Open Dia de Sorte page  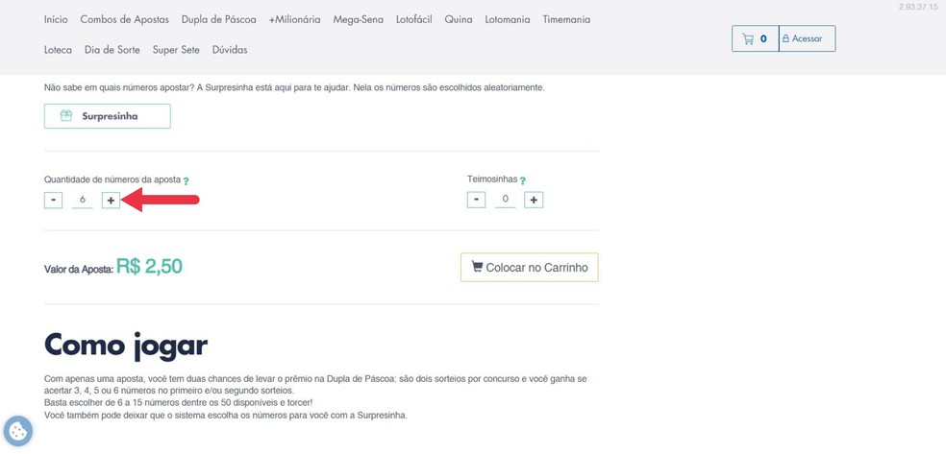point(112,50)
